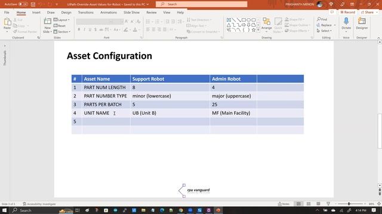Open Chrome from the taskbar
This screenshot has height=214, width=382.
click(x=181, y=210)
